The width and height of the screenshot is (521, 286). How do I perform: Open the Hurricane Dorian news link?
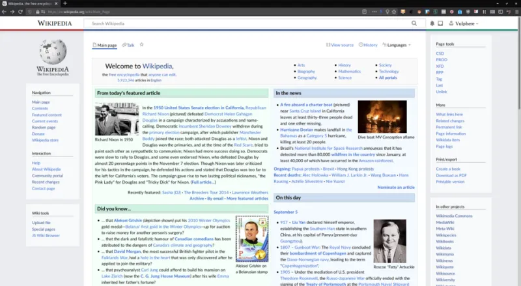tap(296, 130)
